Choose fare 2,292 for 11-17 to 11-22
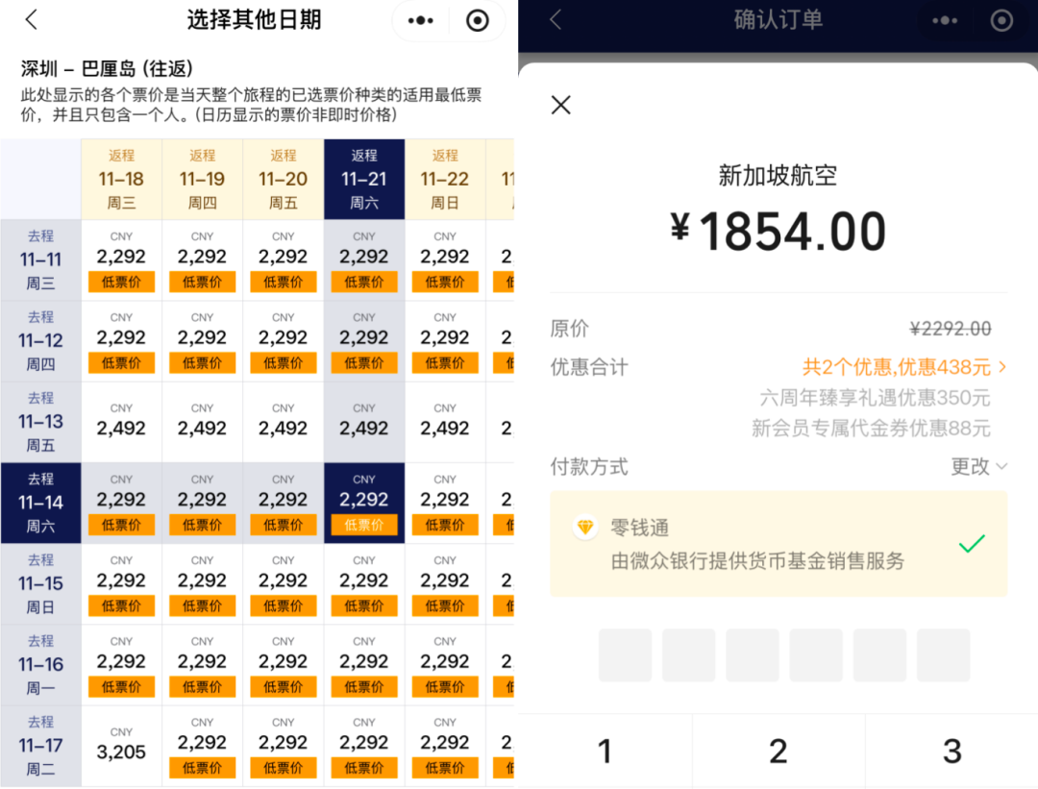The height and width of the screenshot is (789, 1038). click(445, 746)
